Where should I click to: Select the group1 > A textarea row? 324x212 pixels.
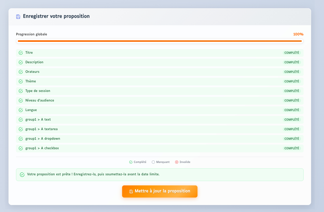click(x=160, y=129)
